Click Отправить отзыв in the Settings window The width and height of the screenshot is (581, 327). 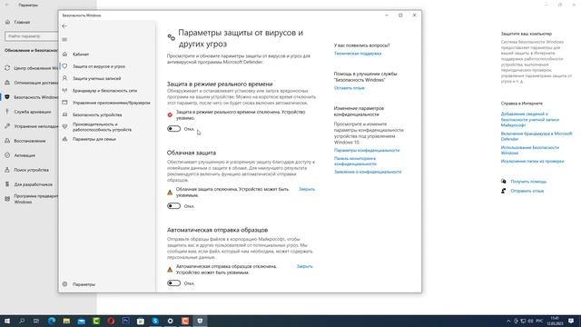[527, 191]
